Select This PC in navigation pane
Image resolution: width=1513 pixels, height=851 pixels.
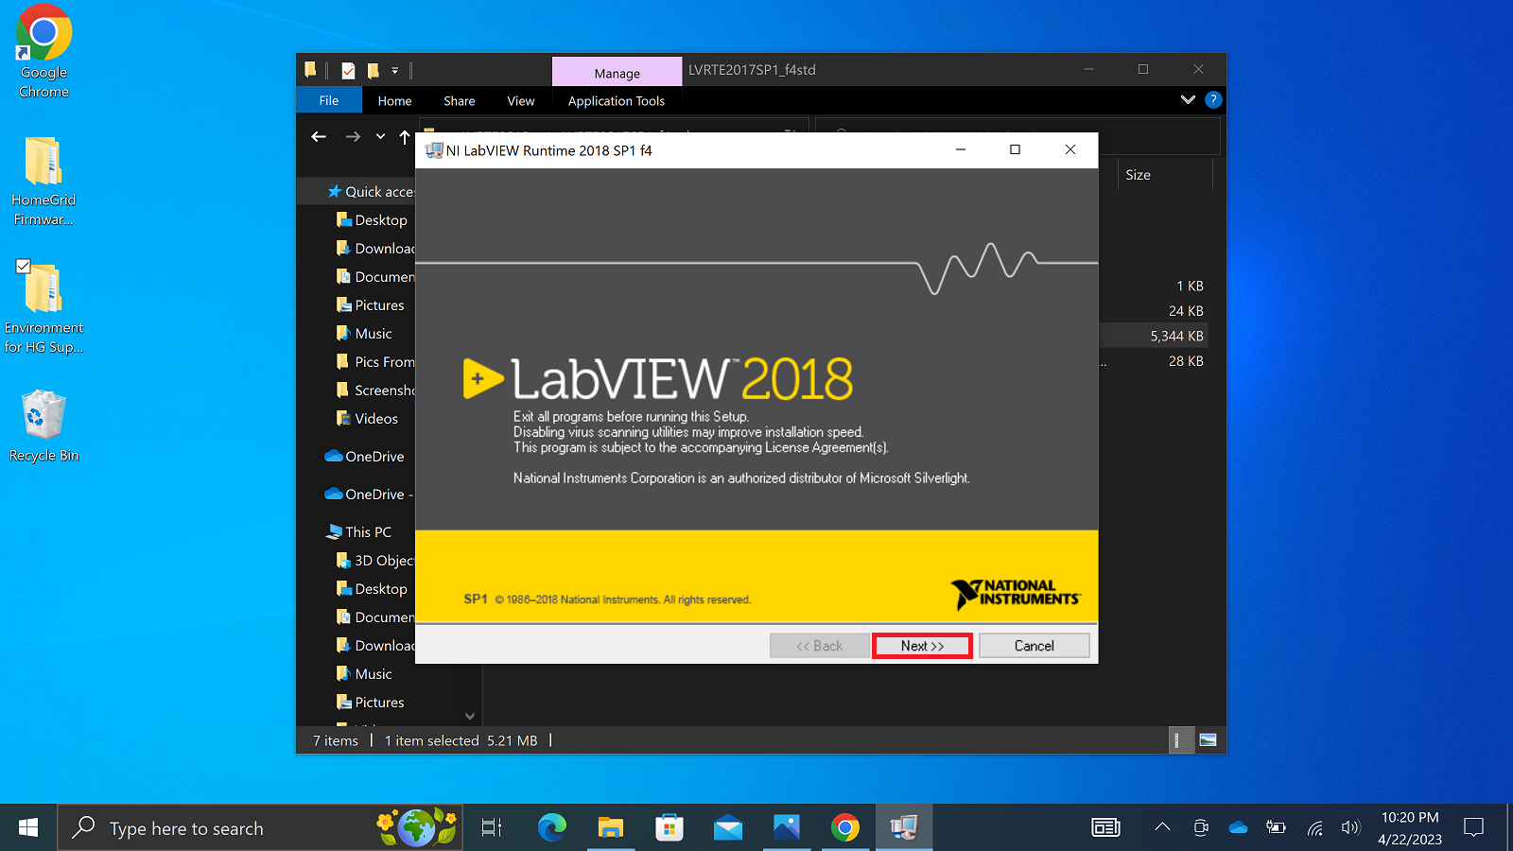tap(359, 532)
